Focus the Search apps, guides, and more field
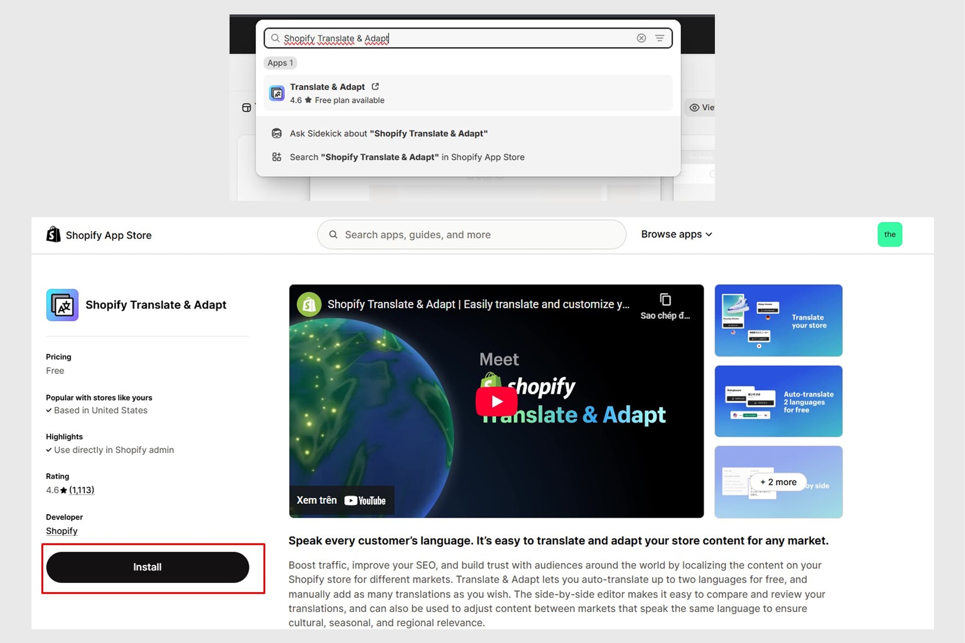The image size is (965, 643). tap(472, 234)
